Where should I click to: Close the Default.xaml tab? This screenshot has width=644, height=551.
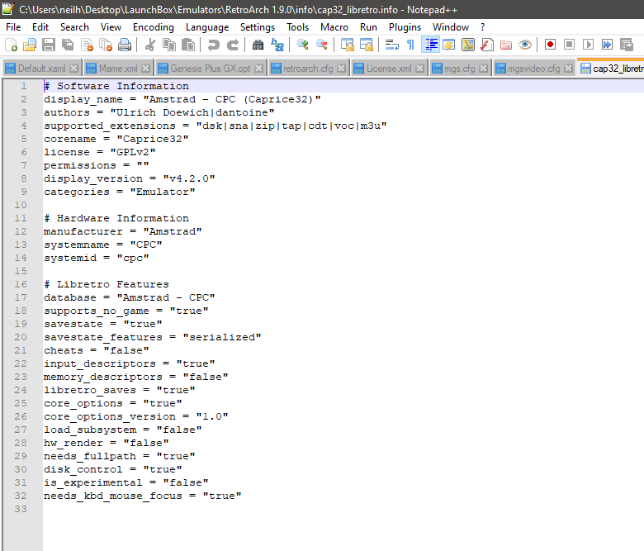[73, 69]
